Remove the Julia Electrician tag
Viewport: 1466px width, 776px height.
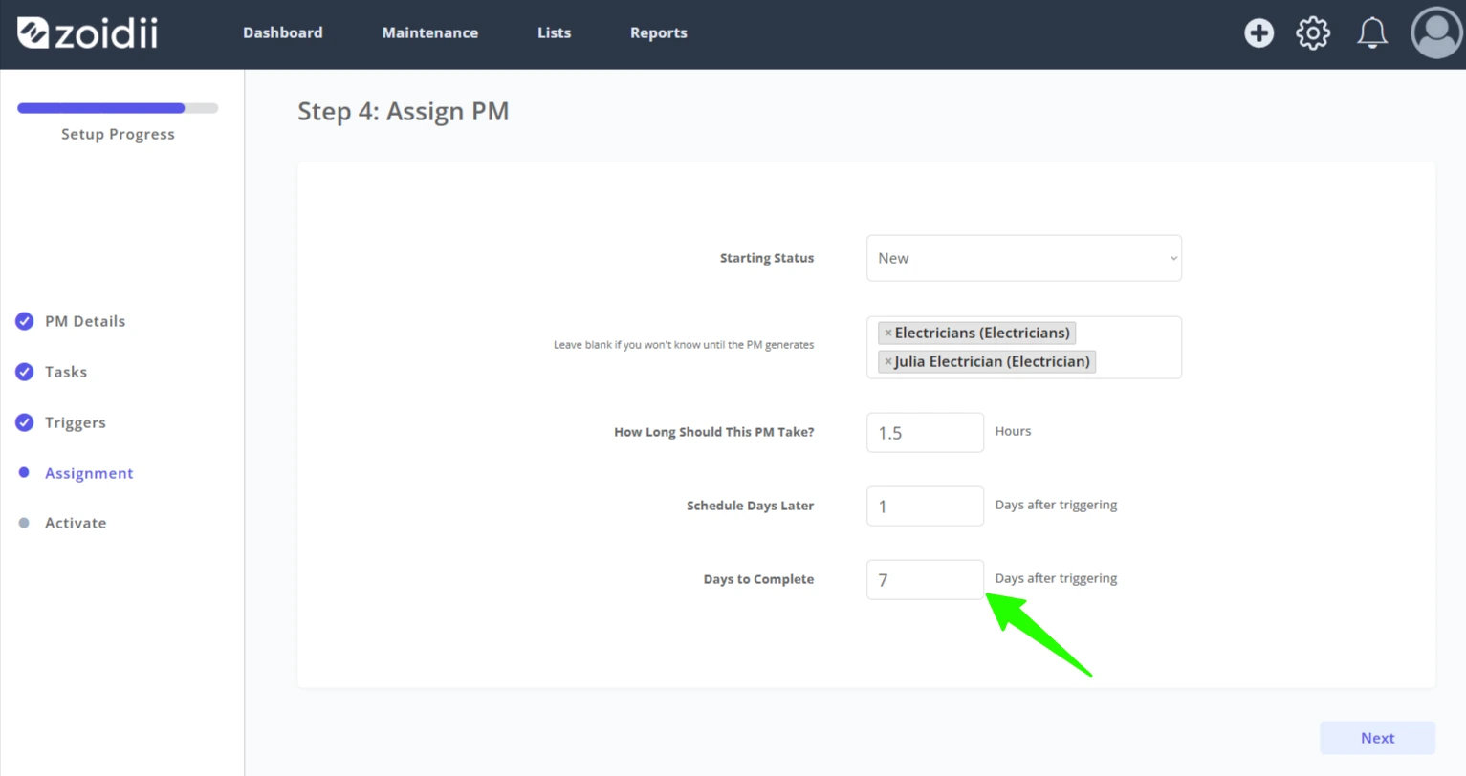pos(888,362)
